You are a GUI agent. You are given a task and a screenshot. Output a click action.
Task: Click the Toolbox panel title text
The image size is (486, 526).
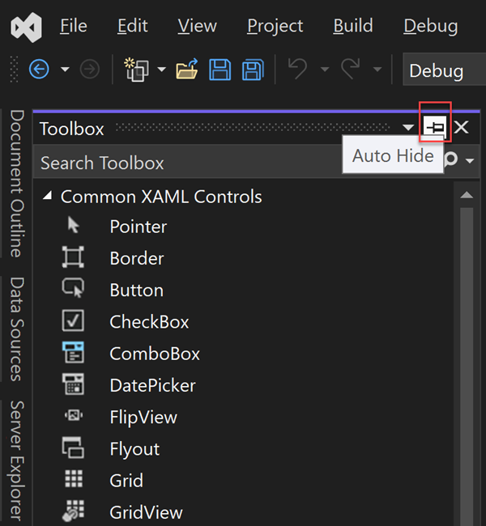pyautogui.click(x=72, y=129)
